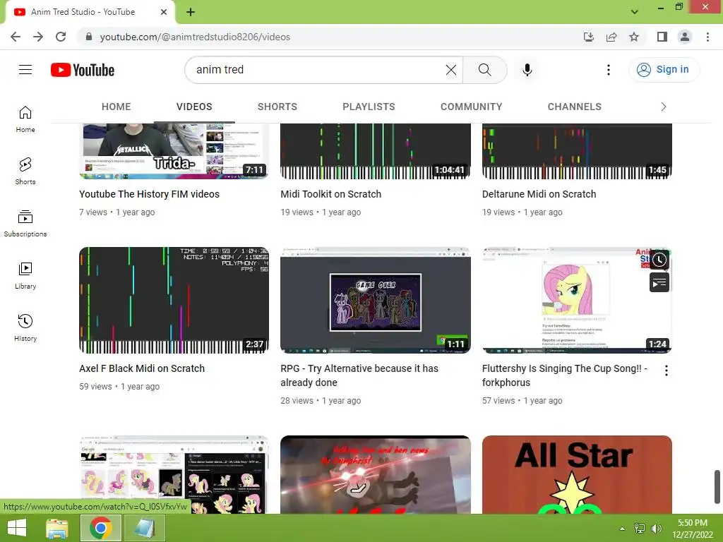Open the notepad app taskbar icon
The width and height of the screenshot is (723, 542).
click(145, 528)
